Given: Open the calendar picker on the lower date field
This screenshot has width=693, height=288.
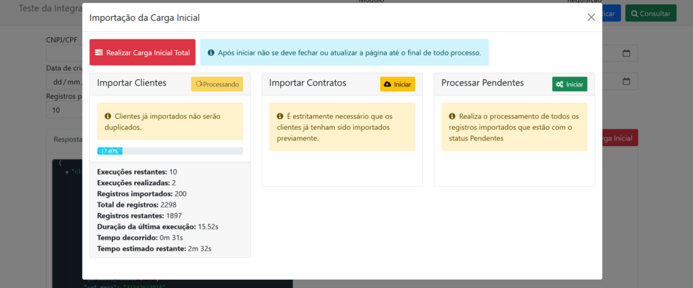Looking at the screenshot, I should [x=626, y=82].
